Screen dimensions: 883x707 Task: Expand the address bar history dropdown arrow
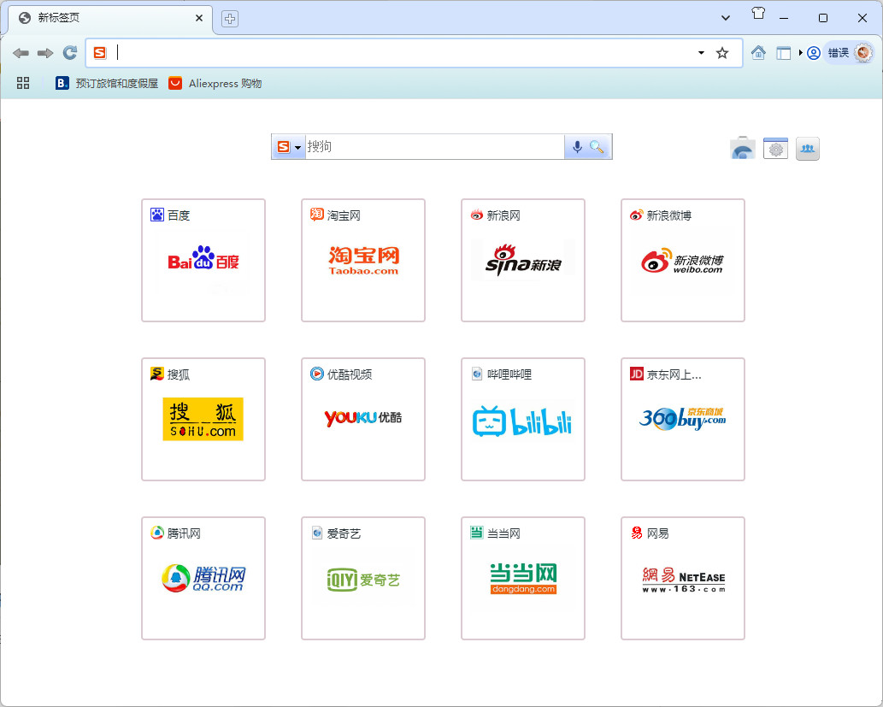click(701, 53)
